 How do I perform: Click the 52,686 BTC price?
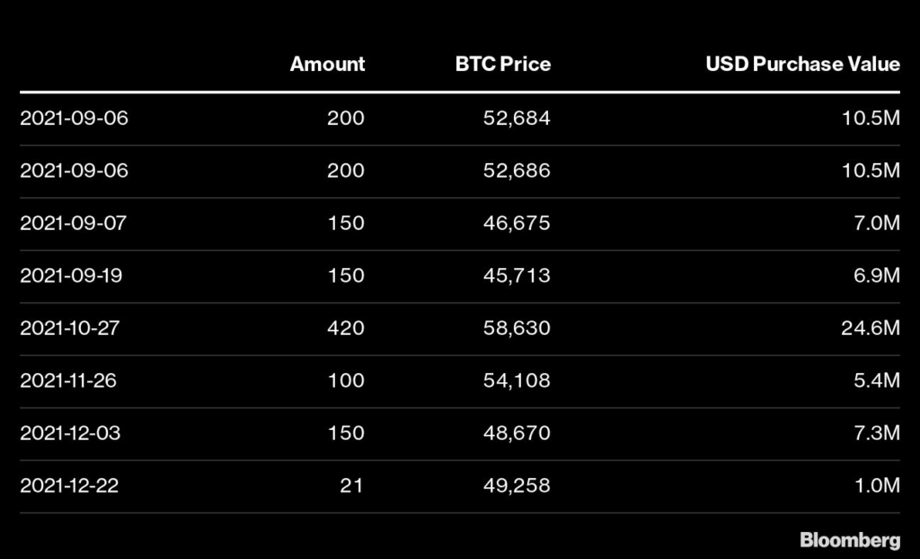(x=517, y=170)
